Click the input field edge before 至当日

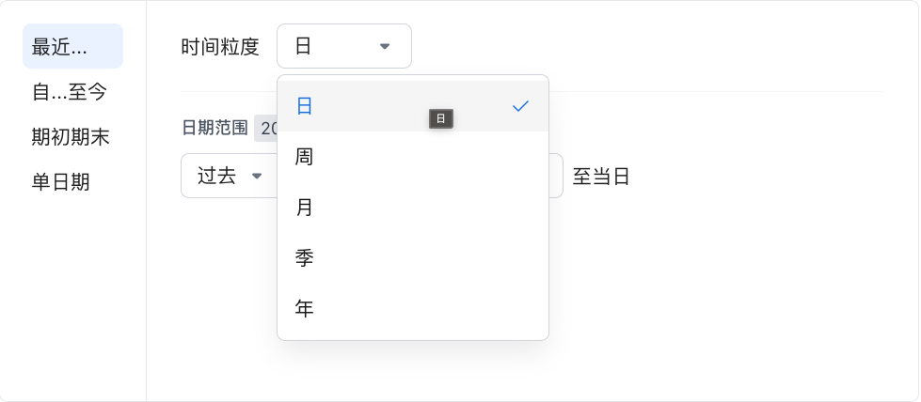pos(556,176)
